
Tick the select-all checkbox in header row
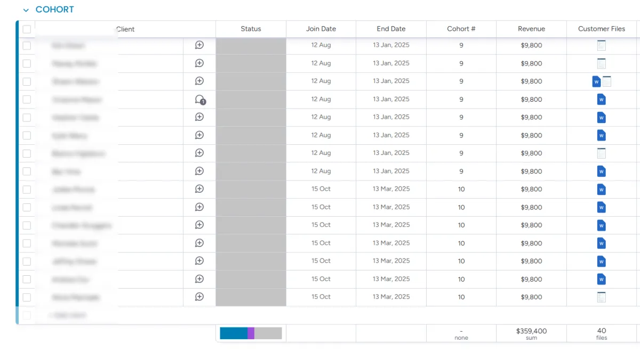[x=27, y=29]
